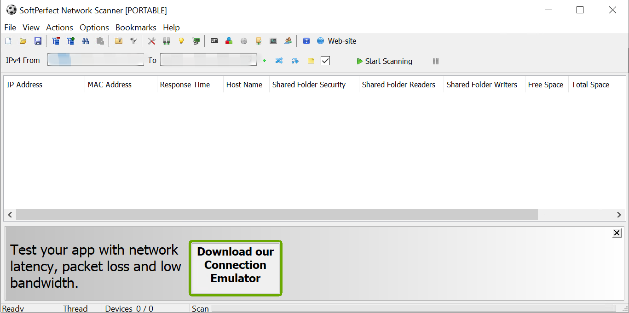The image size is (629, 313).
Task: Click Start Scanning button
Action: 384,61
